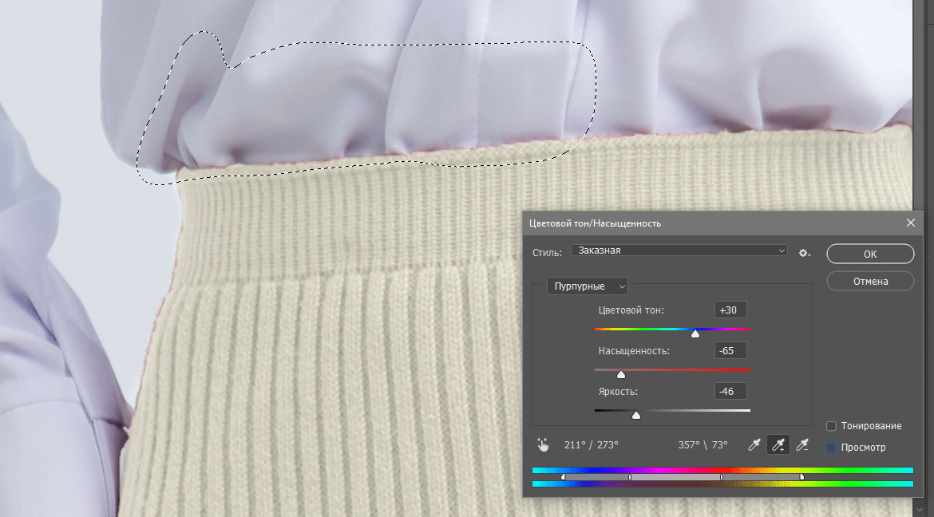Click the Цветовой тон slider handle
This screenshot has height=517, width=934.
click(695, 334)
